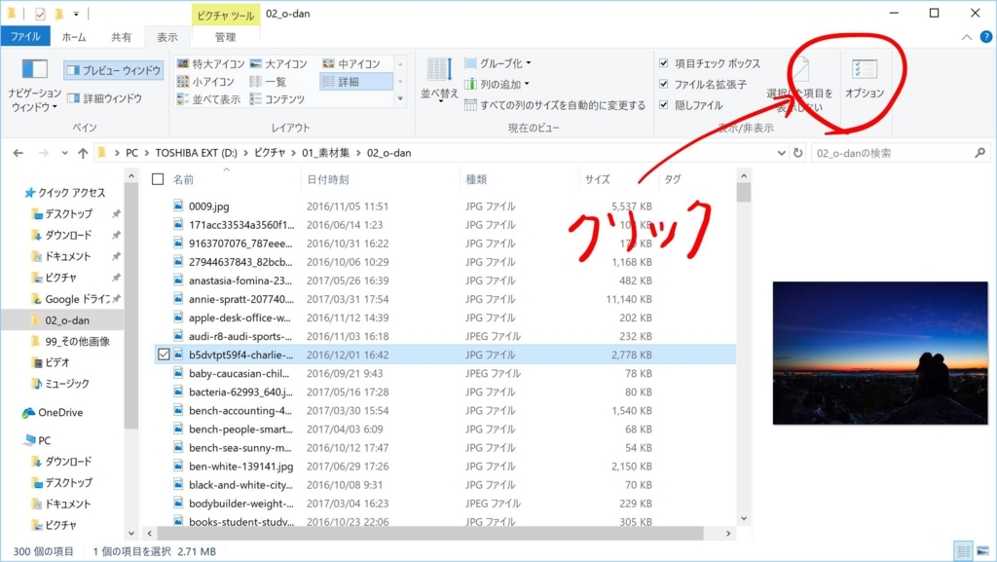
Task: Select Tiles (並べて表示) layout
Action: [x=208, y=99]
